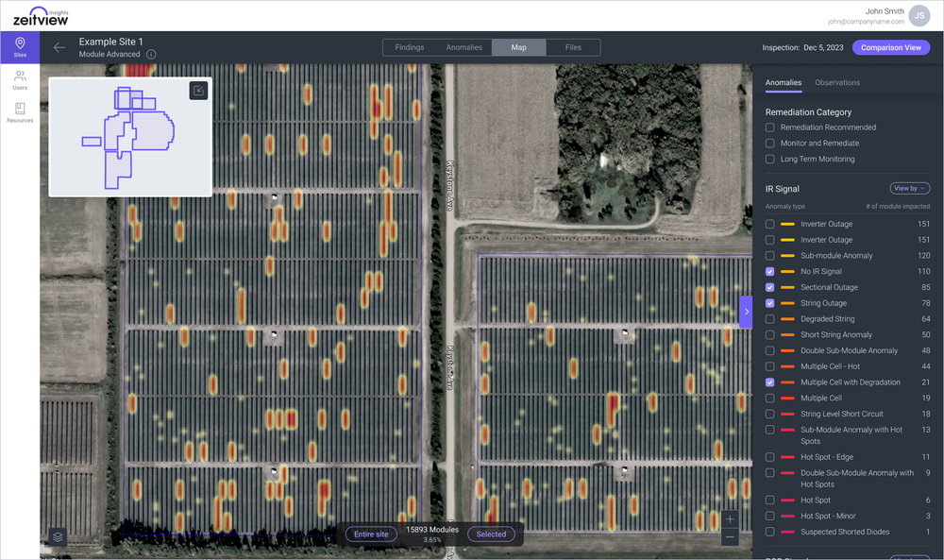The width and height of the screenshot is (944, 560).
Task: Uncheck Multiple Cell with Degradation
Action: coord(768,382)
